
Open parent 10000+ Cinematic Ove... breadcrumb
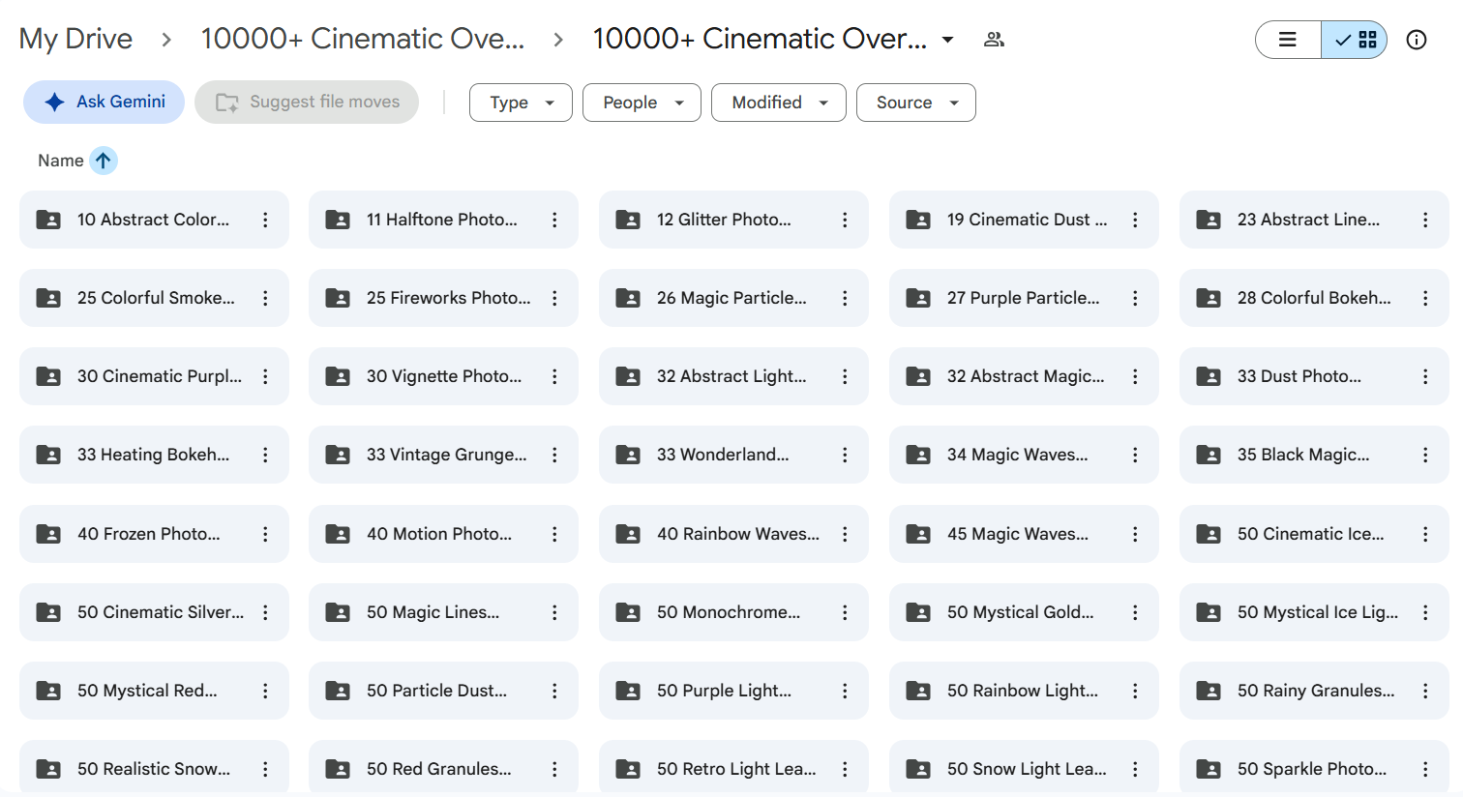363,39
